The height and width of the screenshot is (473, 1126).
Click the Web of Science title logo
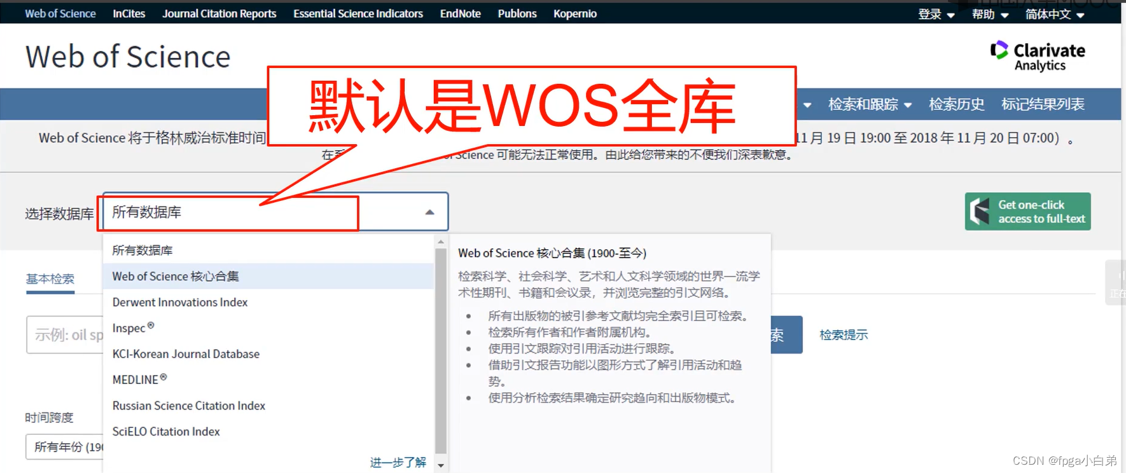point(128,57)
